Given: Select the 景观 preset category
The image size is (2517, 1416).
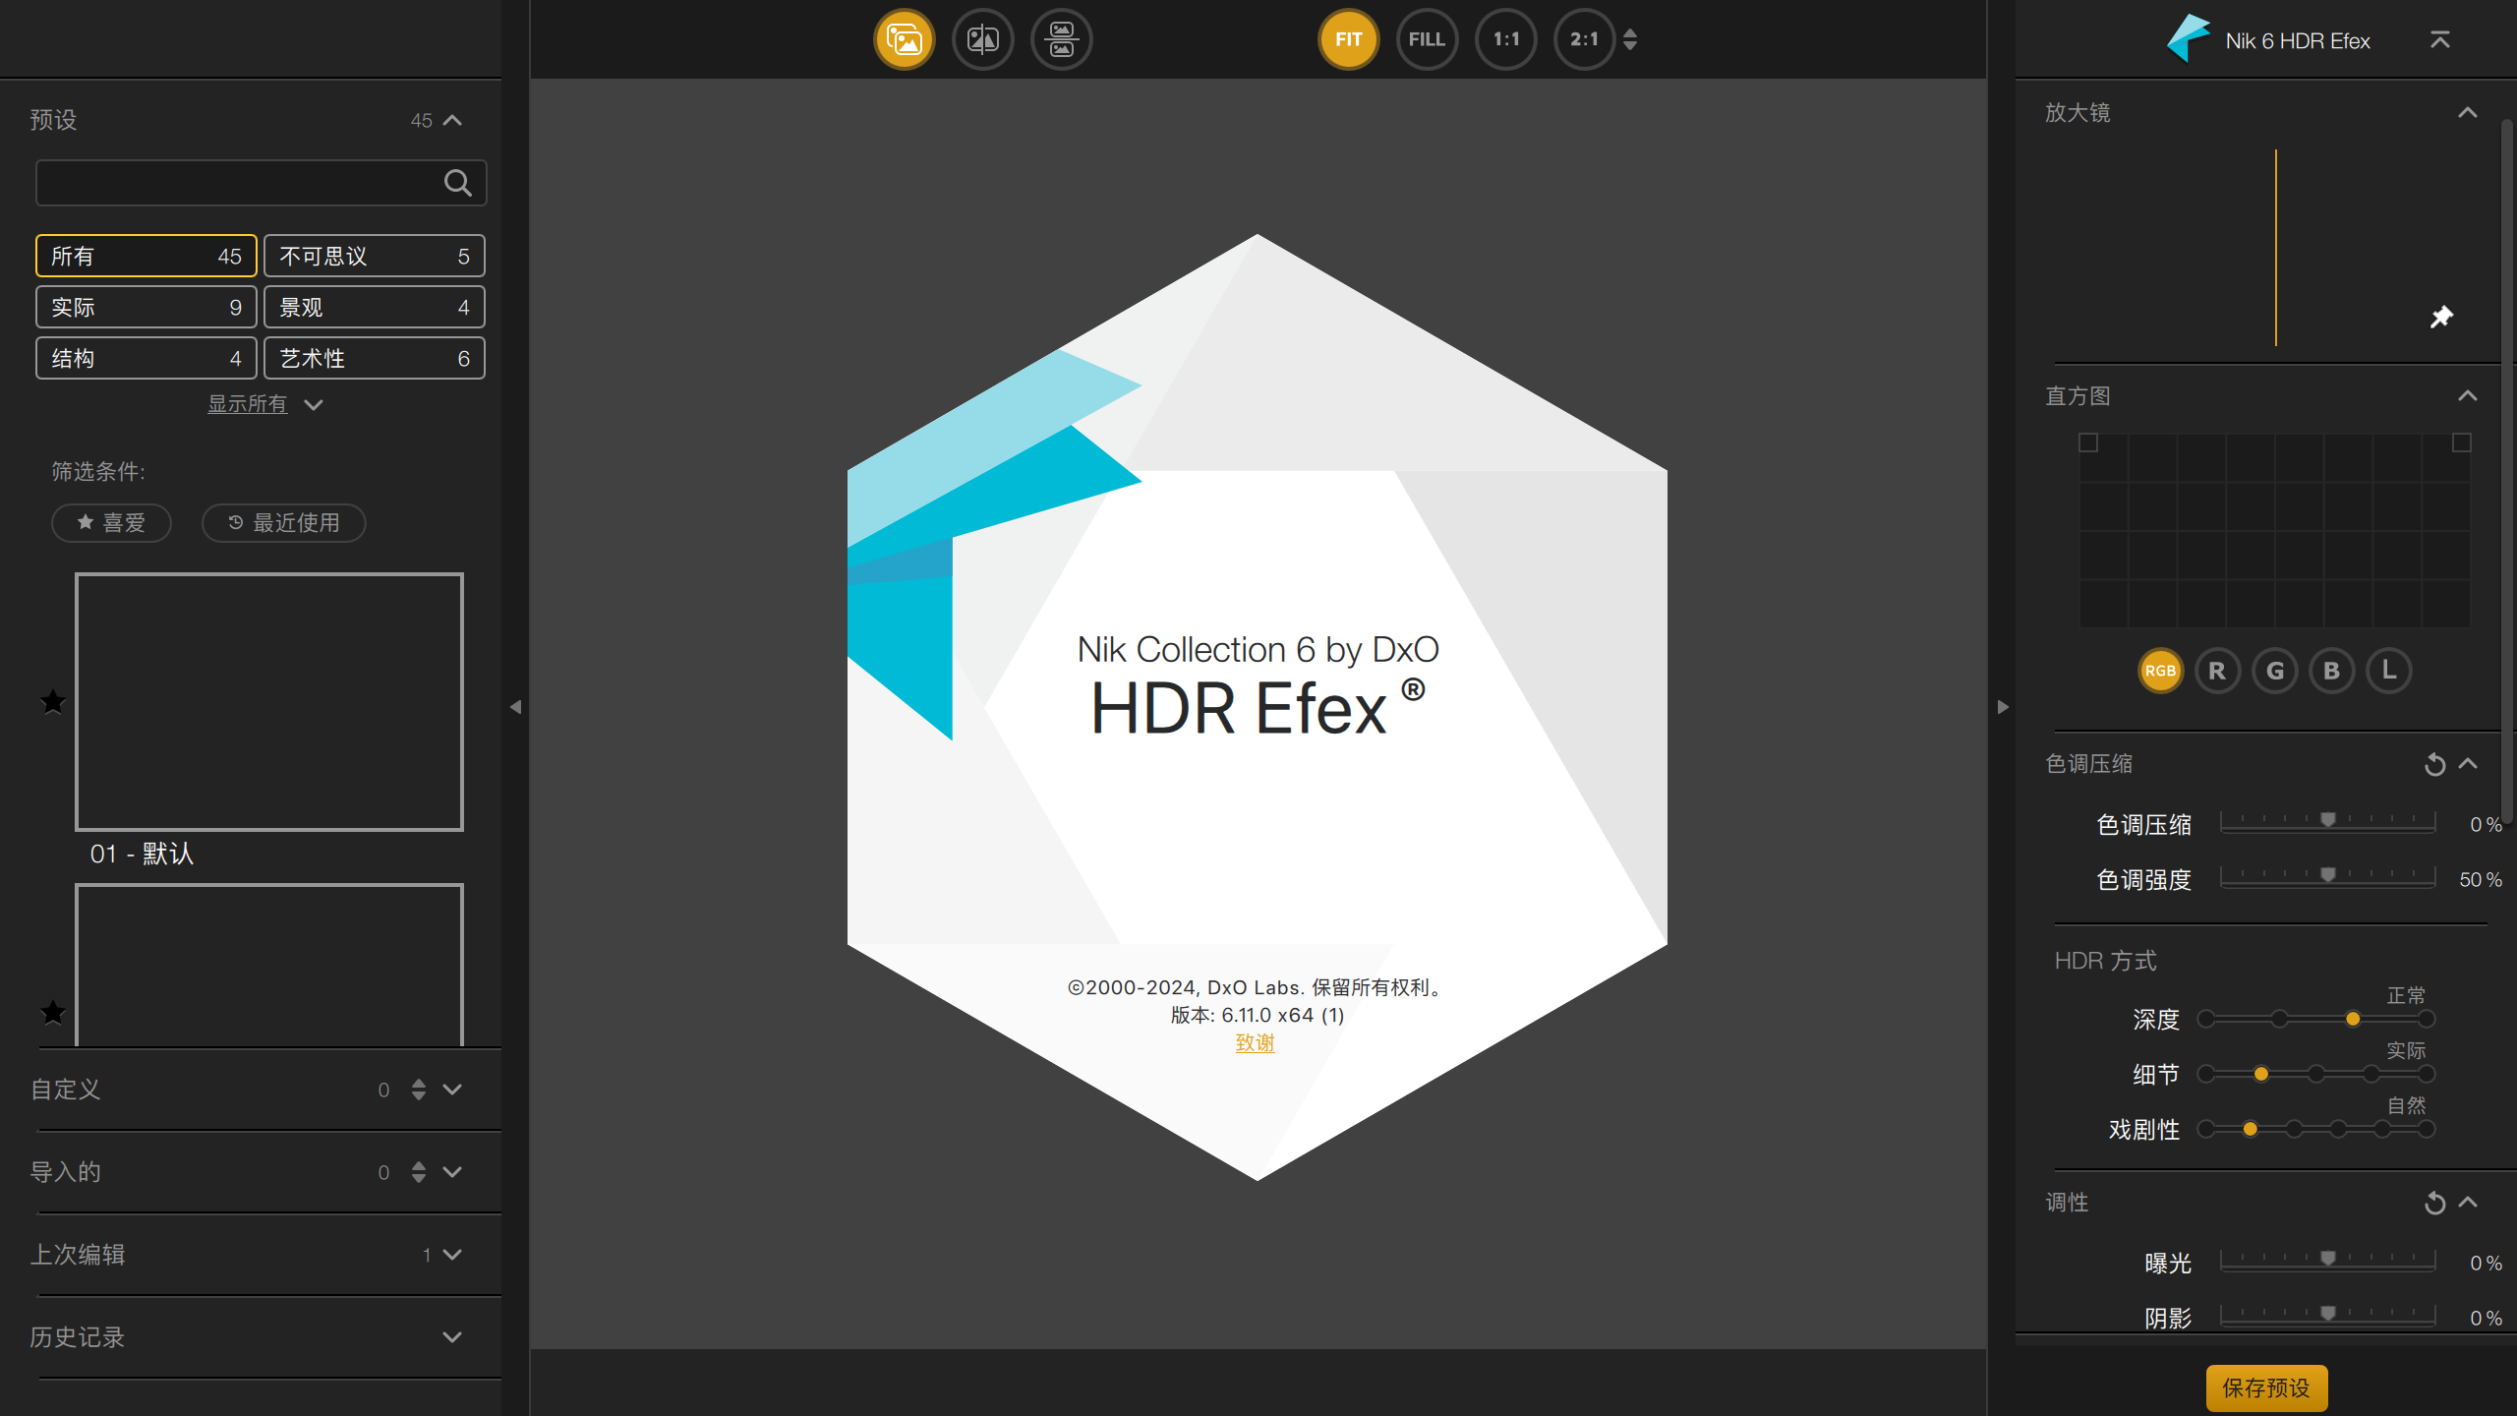Looking at the screenshot, I should [x=374, y=308].
